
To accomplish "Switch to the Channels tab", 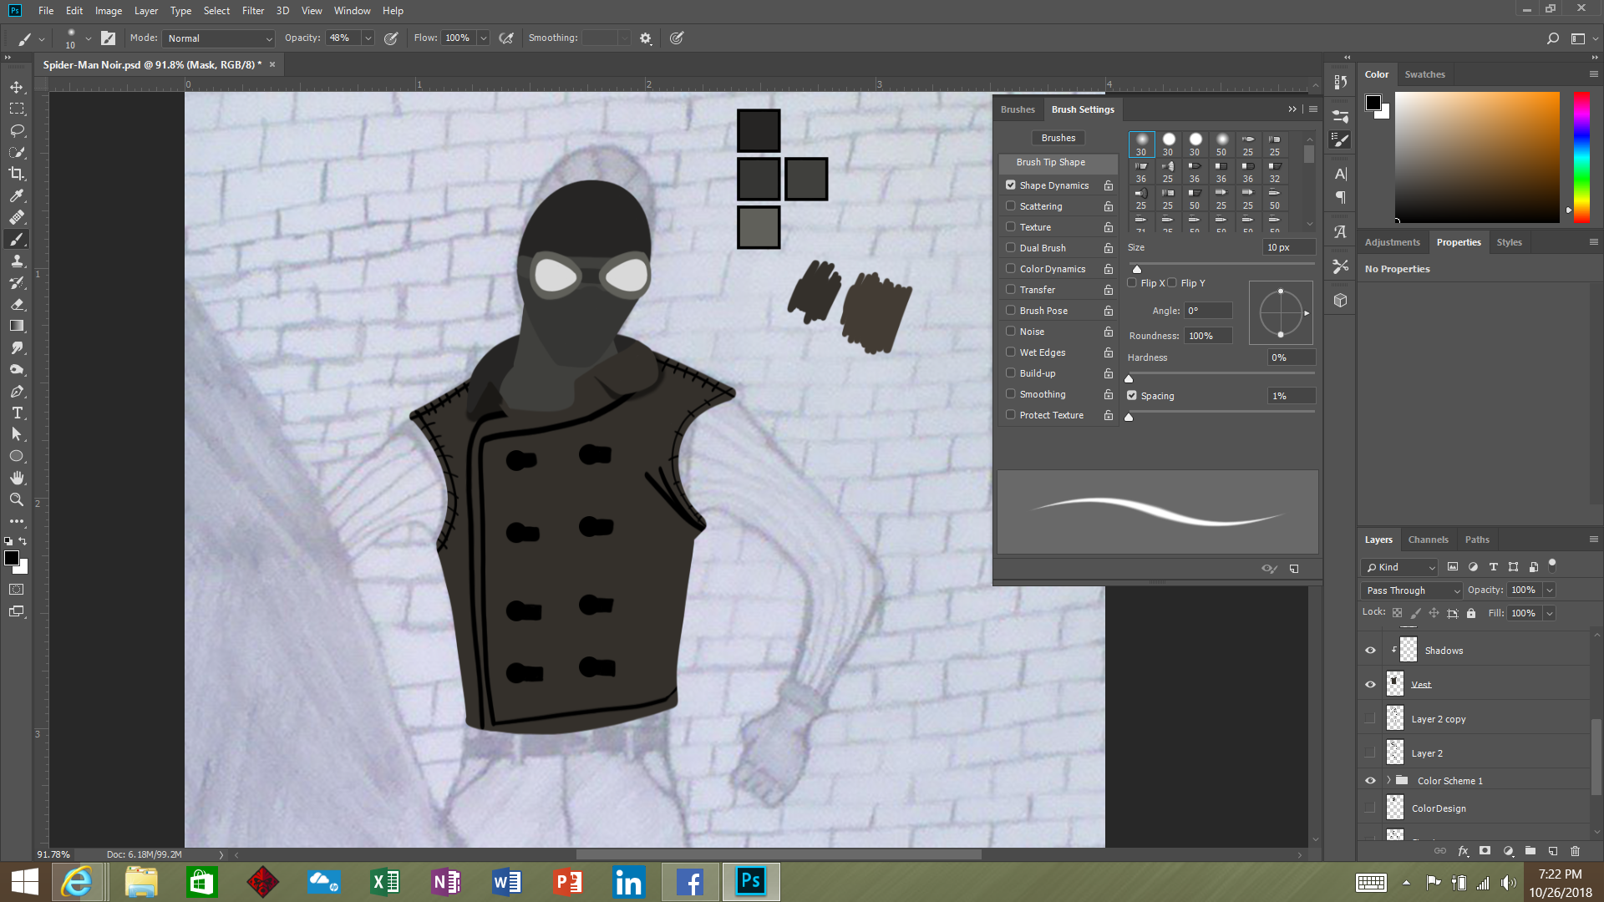I will coord(1428,540).
